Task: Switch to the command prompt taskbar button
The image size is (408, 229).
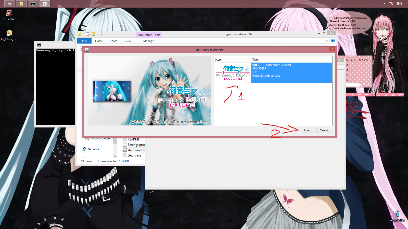Action: (33, 4)
